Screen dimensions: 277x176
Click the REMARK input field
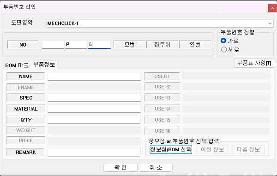(x=94, y=152)
